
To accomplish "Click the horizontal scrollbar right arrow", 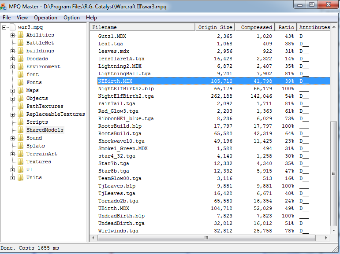I will 326,238.
